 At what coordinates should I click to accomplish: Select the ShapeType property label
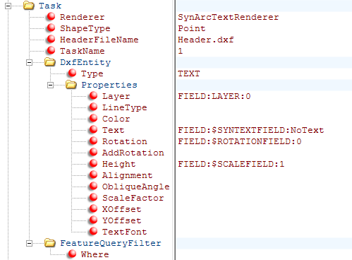coord(85,28)
